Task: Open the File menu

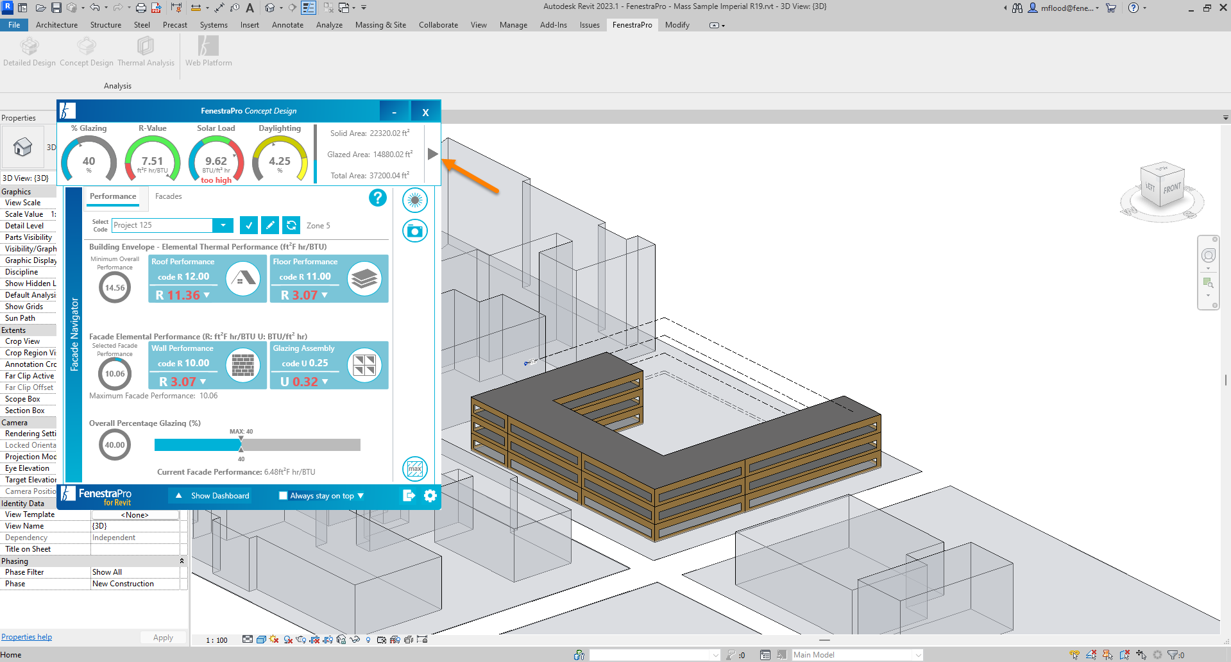Action: (14, 25)
